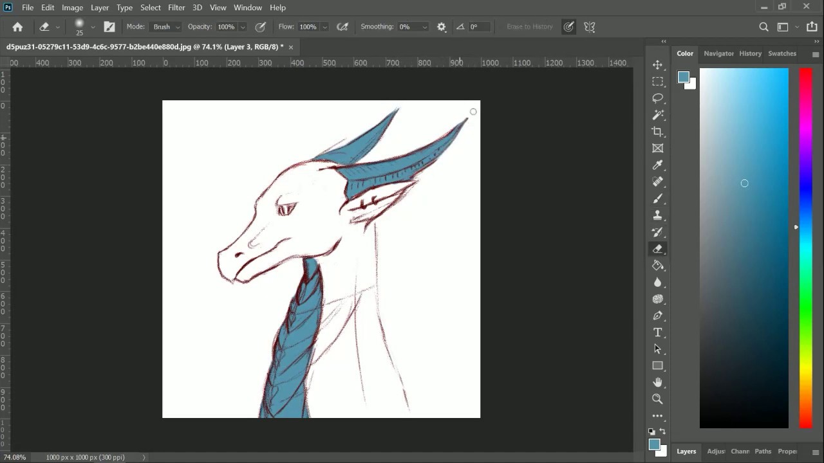
Task: Select the Rectangle shape tool
Action: (657, 366)
